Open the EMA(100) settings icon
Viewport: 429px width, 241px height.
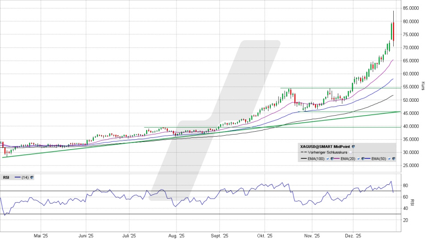pyautogui.click(x=332, y=159)
